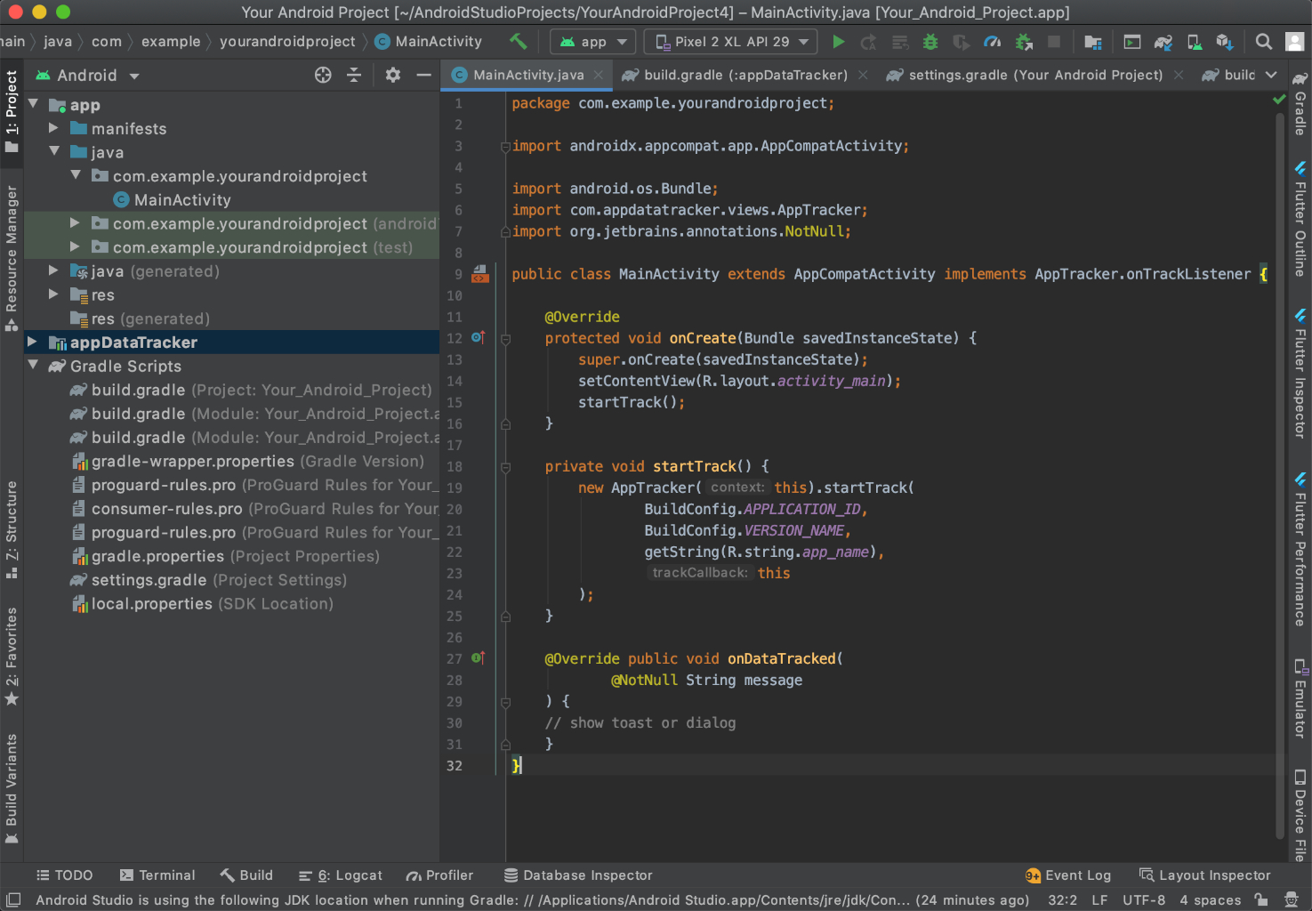Open Flutter Outline side tab
1312x911 pixels.
click(x=1300, y=220)
